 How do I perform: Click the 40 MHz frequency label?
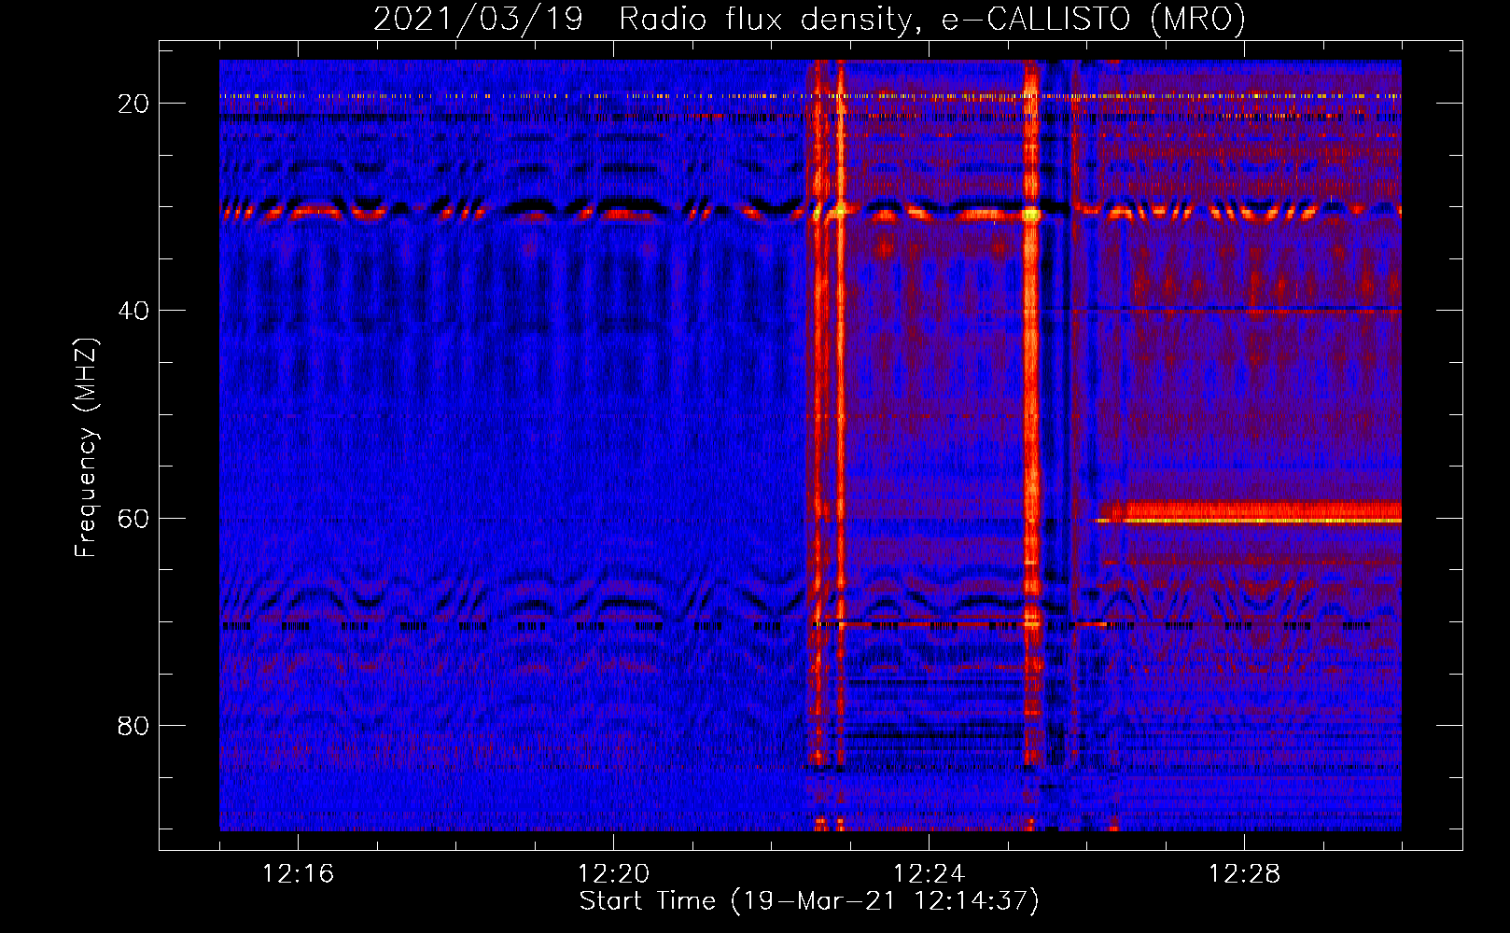click(133, 311)
